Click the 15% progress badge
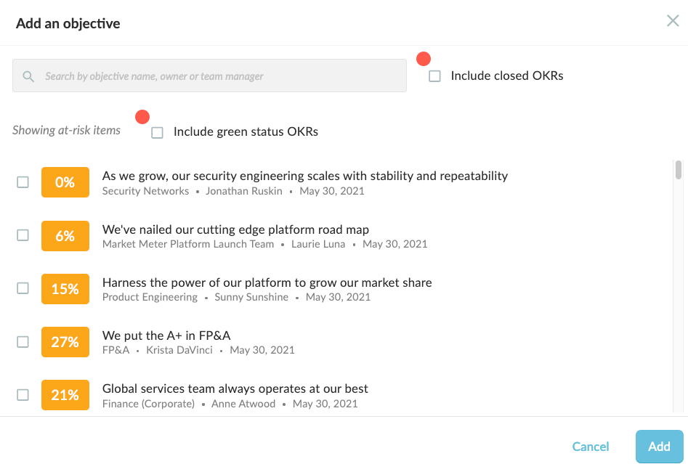The image size is (688, 464). click(65, 288)
